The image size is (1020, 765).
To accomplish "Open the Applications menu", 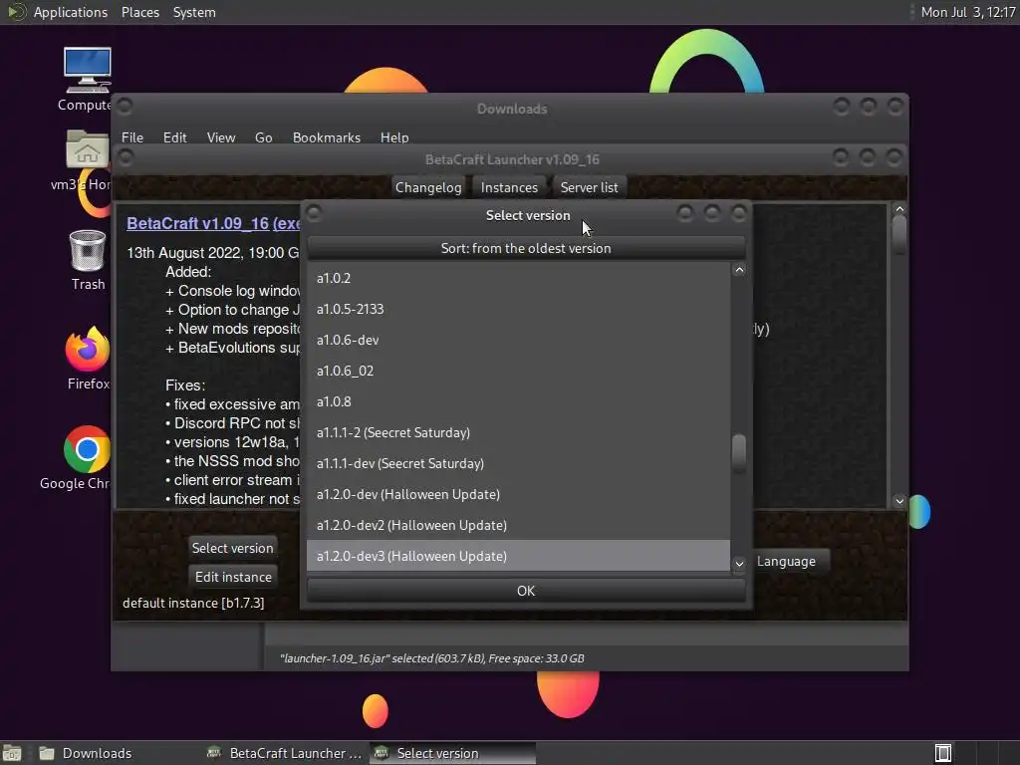I will tap(71, 12).
